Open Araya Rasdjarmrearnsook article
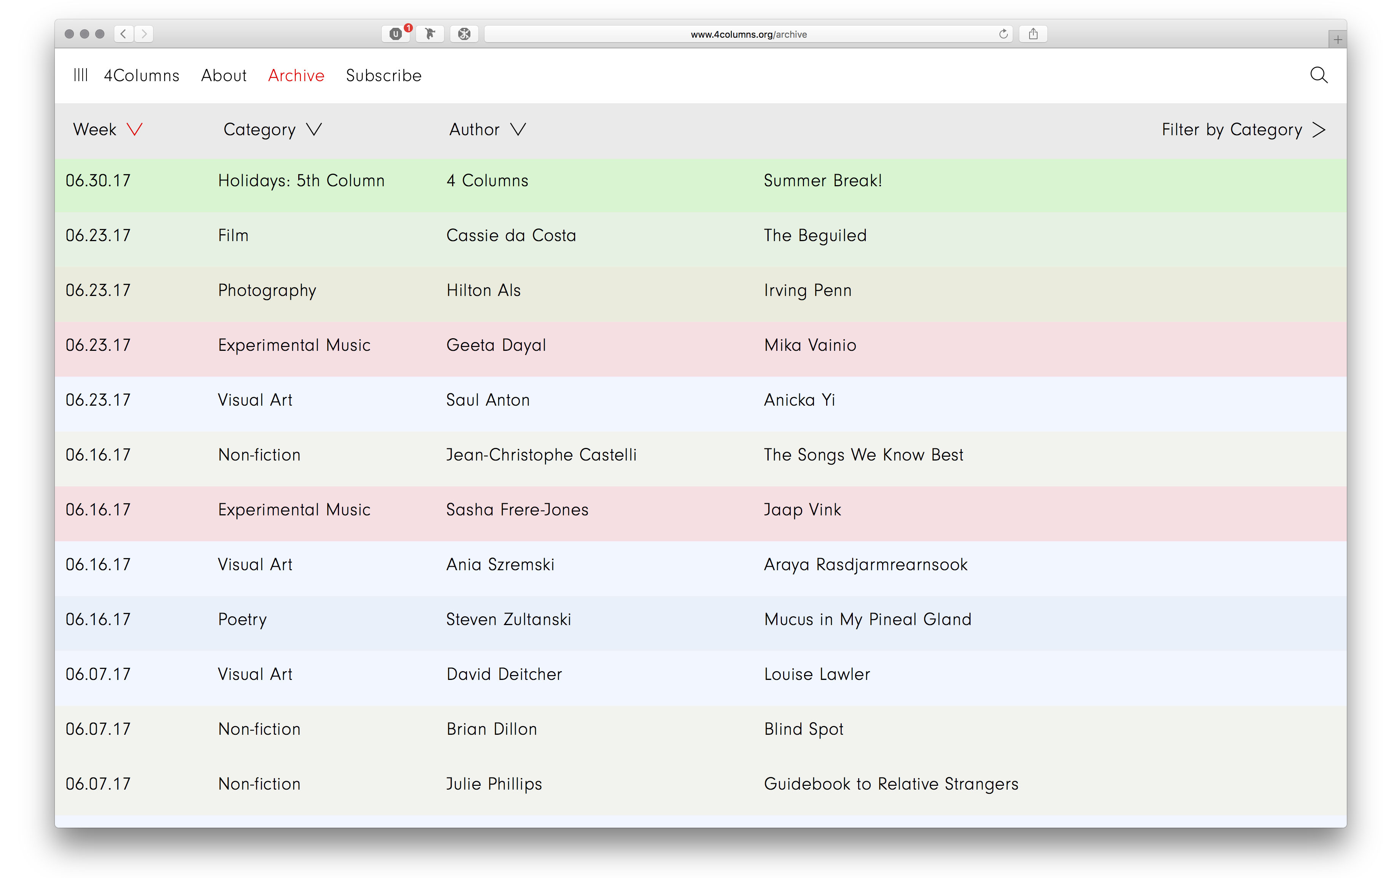The width and height of the screenshot is (1399, 878). pos(865,565)
